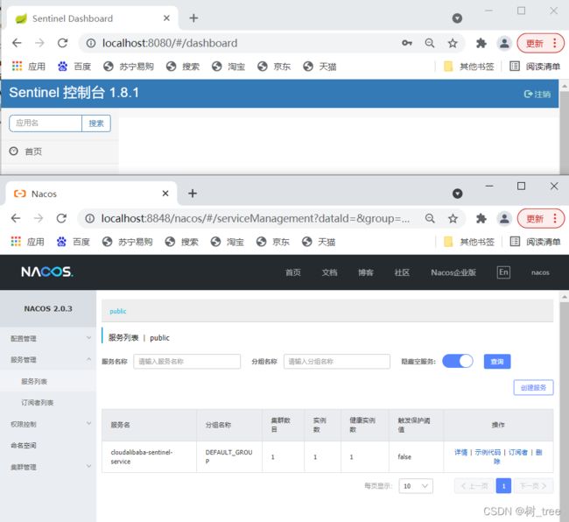The height and width of the screenshot is (522, 569).
Task: Expand 权限控制 in Nacos sidebar
Action: tap(48, 424)
